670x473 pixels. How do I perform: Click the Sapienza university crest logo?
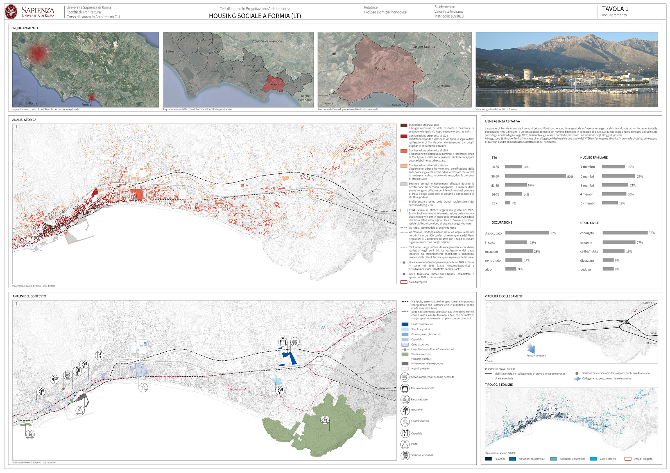pyautogui.click(x=11, y=12)
